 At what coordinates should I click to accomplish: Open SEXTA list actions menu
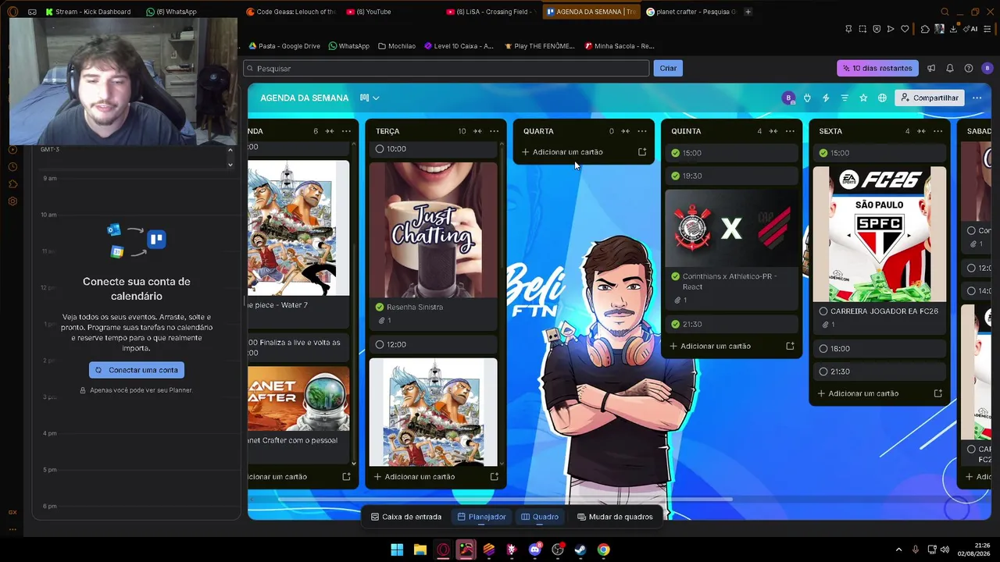pyautogui.click(x=937, y=131)
